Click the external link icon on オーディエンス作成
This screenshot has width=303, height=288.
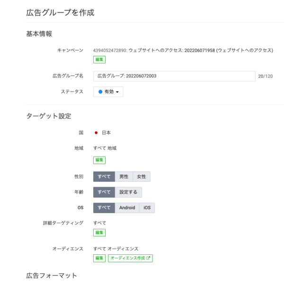click(148, 258)
